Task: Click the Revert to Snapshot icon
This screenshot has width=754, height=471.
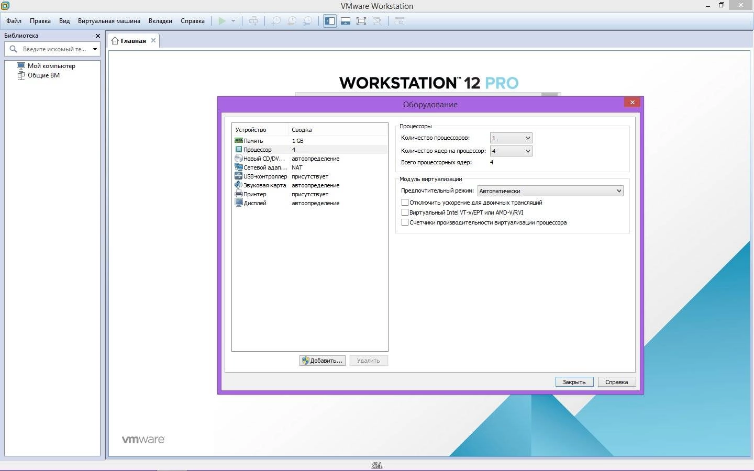Action: (292, 21)
